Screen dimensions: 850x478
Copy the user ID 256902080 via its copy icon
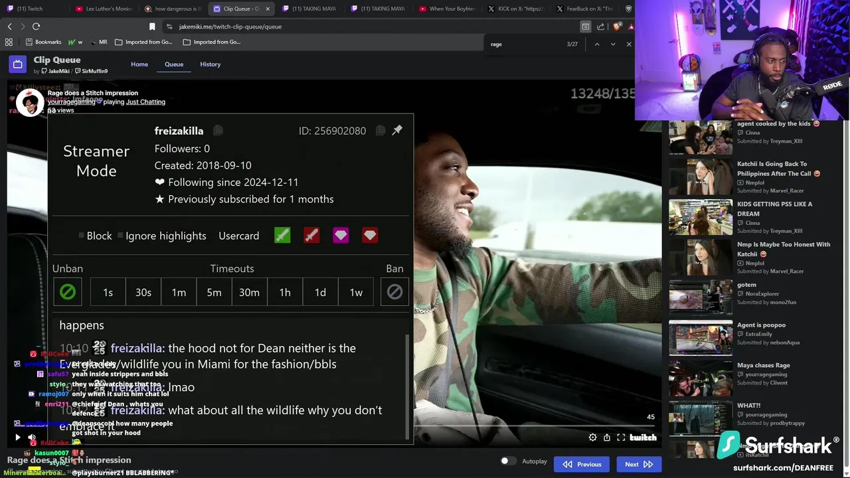(380, 131)
